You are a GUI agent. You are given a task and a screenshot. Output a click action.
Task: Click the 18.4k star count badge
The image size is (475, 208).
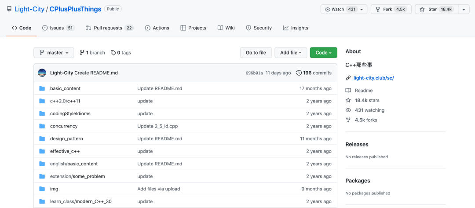[x=446, y=9]
